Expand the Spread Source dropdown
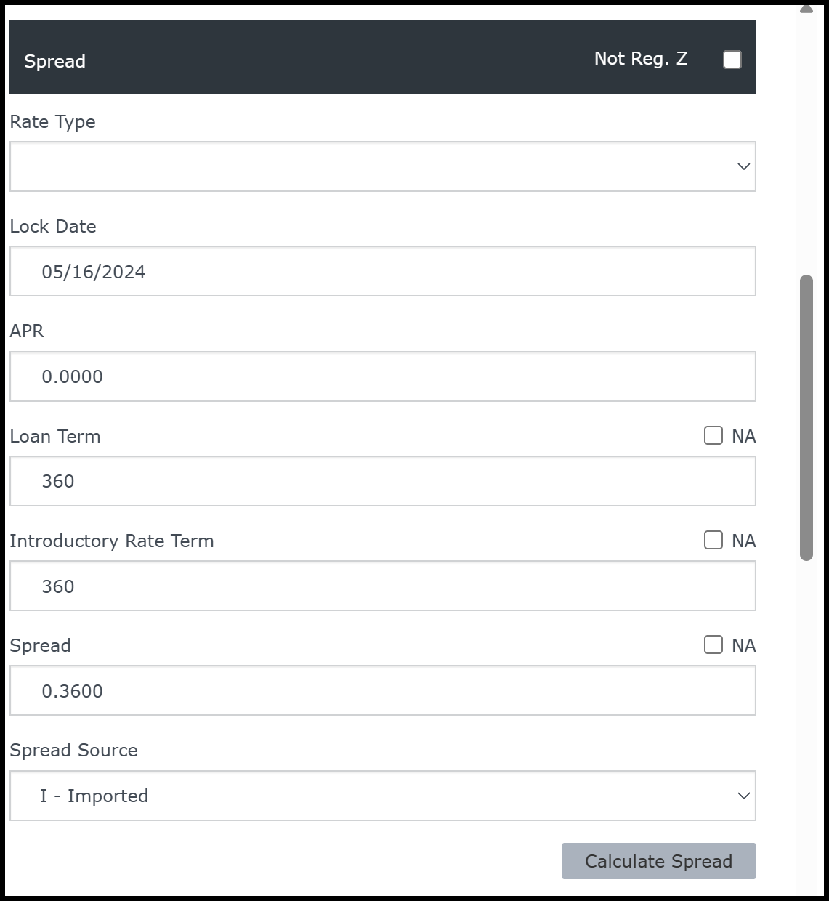 [x=382, y=796]
